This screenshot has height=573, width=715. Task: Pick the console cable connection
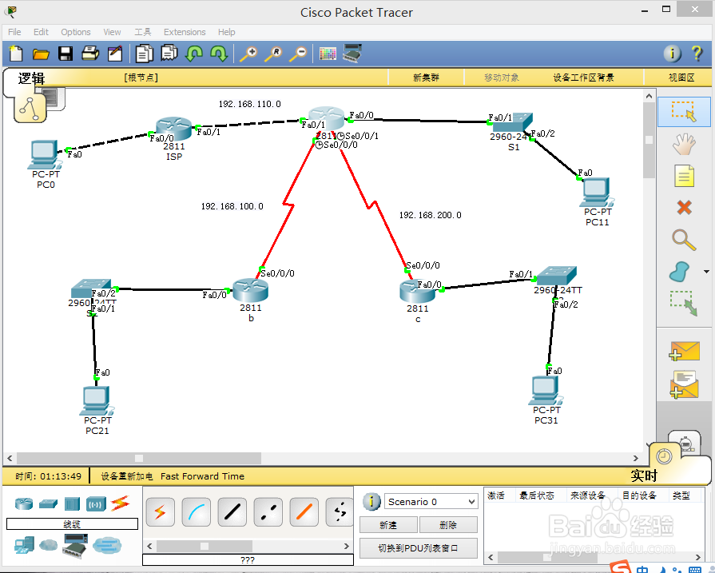pyautogui.click(x=196, y=512)
